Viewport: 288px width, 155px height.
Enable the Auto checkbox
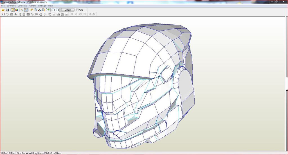coord(77,10)
